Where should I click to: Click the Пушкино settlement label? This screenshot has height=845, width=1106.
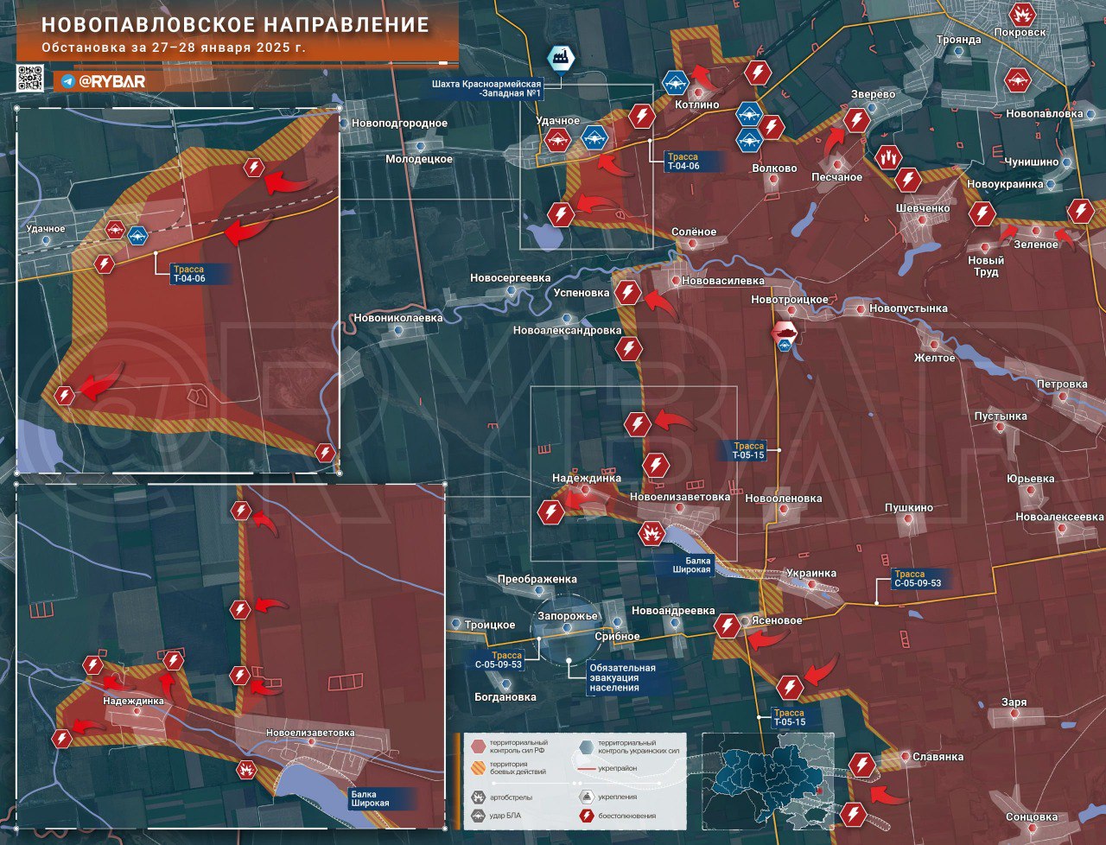(909, 507)
